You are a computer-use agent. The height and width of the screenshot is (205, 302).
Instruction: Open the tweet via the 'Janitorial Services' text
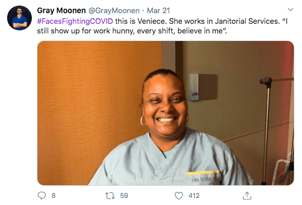pos(247,21)
